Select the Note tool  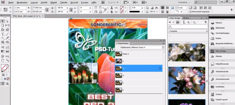click(x=3, y=56)
